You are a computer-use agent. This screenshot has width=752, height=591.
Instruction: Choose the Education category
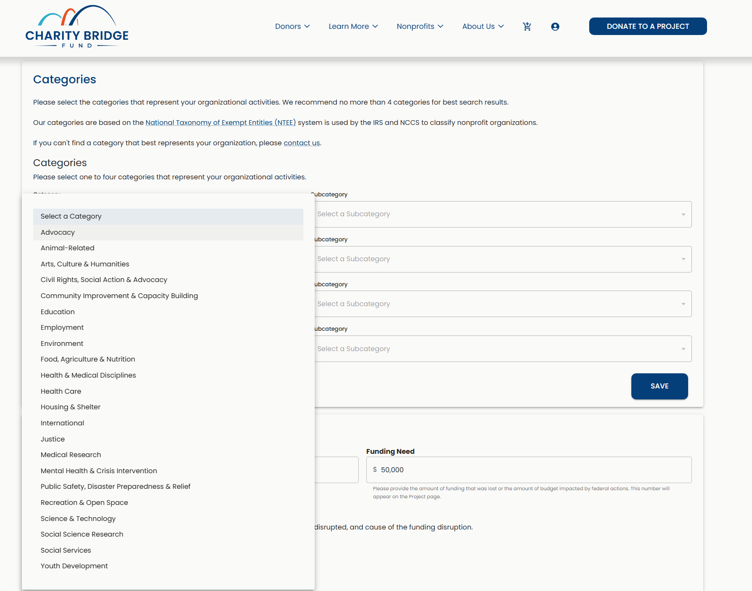168,312
